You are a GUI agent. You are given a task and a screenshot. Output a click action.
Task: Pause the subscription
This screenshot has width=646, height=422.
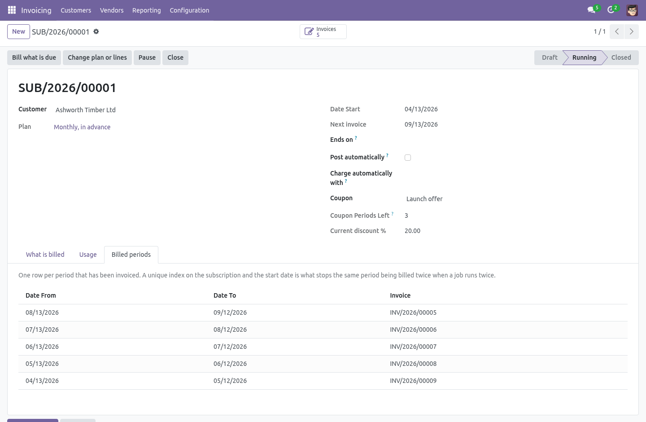pyautogui.click(x=147, y=57)
